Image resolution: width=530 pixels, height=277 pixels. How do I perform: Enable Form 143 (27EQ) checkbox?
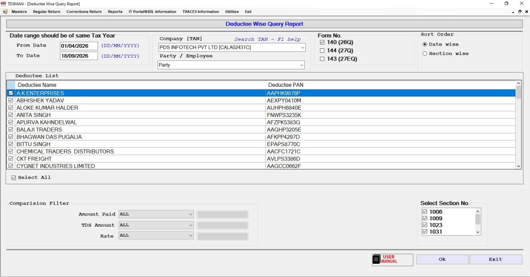pos(322,59)
